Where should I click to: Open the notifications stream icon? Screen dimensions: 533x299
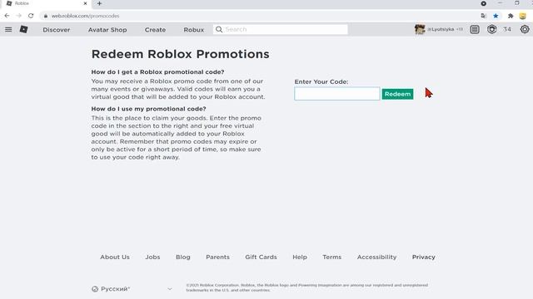(475, 30)
